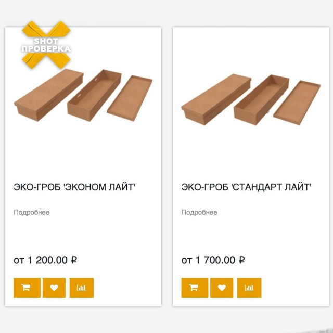Open the ЭКО-ГРОБ 'СТАНДАРТ ЛАЙТ' title
Viewport: 333px width, 333px height.
(x=247, y=187)
